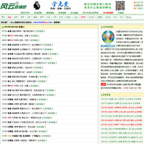The height and width of the screenshot is (144, 144).
Task: Select 奥运会 in the league bar
Action: 129,17
